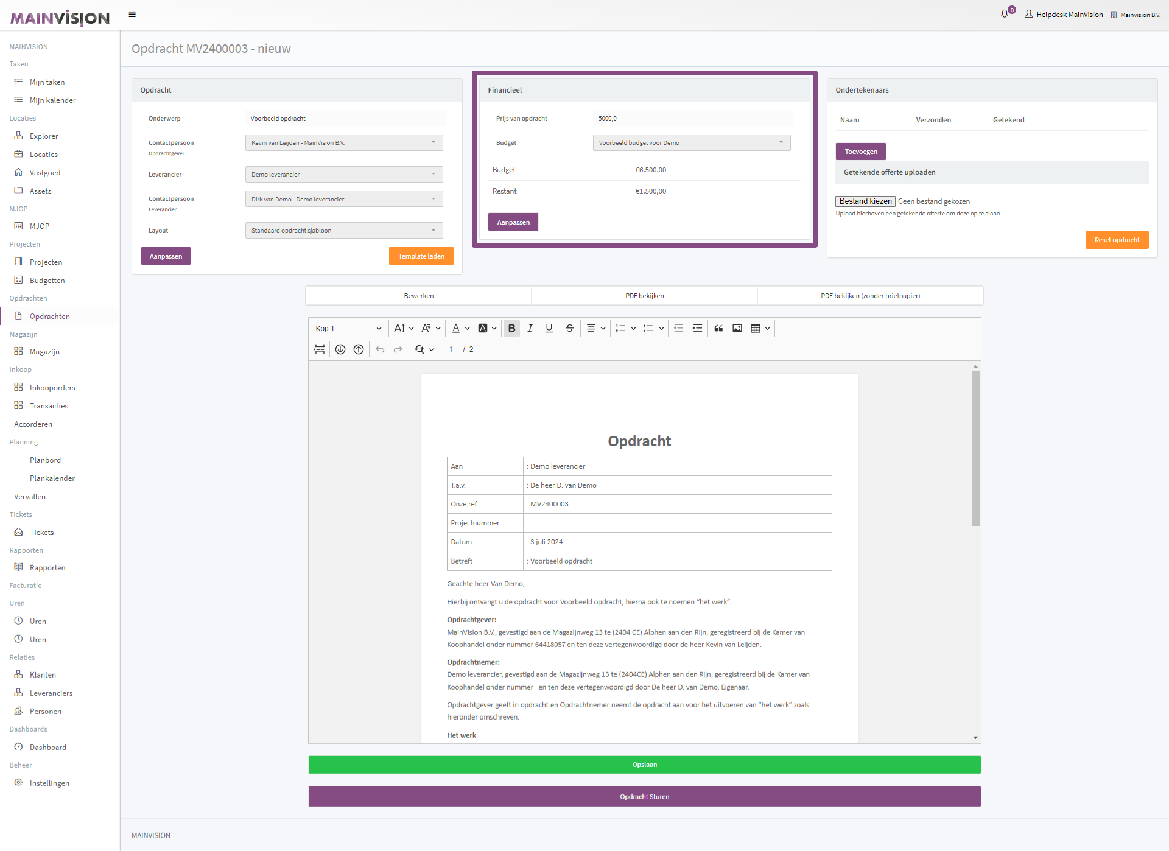This screenshot has height=851, width=1169.
Task: Expand the Budget dropdown
Action: [x=691, y=142]
